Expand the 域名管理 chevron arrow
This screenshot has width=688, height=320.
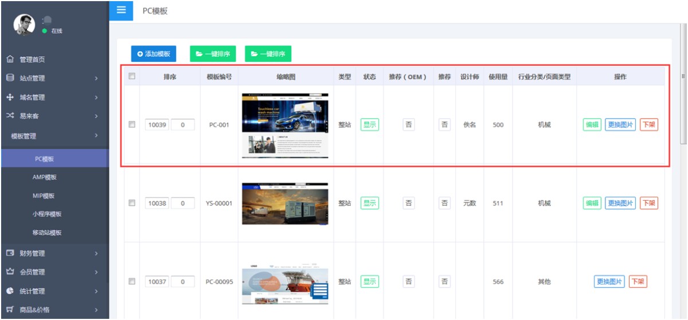coord(96,97)
